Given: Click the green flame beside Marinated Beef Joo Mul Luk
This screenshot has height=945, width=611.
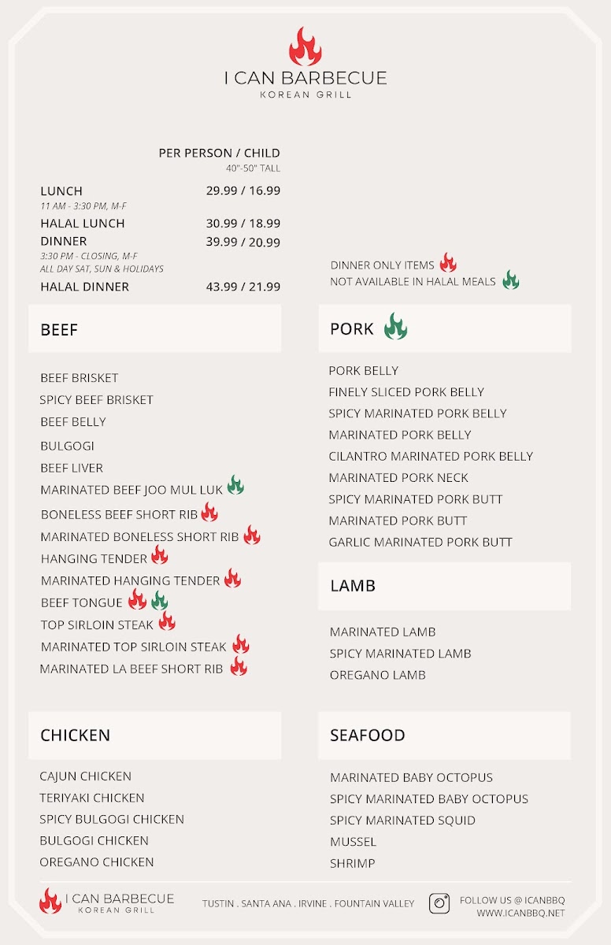Looking at the screenshot, I should pyautogui.click(x=235, y=486).
